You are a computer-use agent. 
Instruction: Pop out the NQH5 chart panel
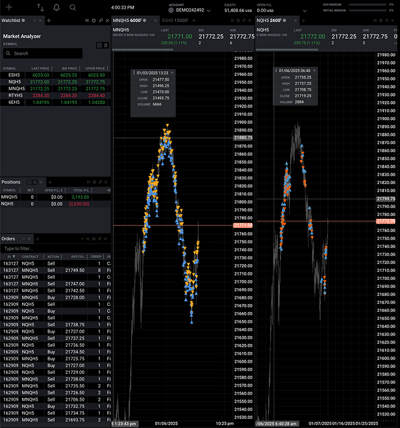(387, 21)
